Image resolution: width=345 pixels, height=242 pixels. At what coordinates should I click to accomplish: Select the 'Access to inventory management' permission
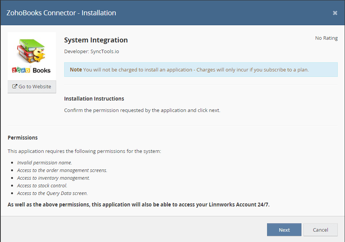click(53, 178)
